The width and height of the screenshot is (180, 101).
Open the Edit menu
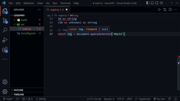[x=18, y=3]
